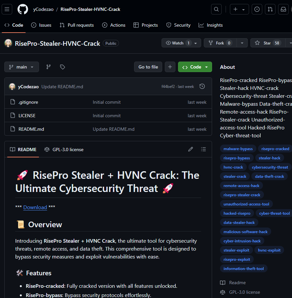Click Update README.md message in README.md row

tap(113, 129)
